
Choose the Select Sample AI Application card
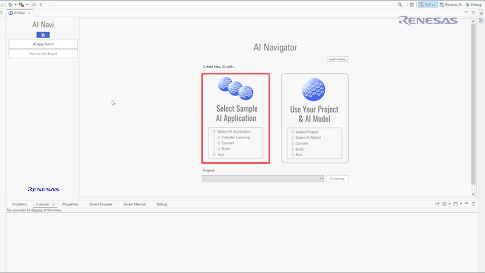(x=236, y=119)
